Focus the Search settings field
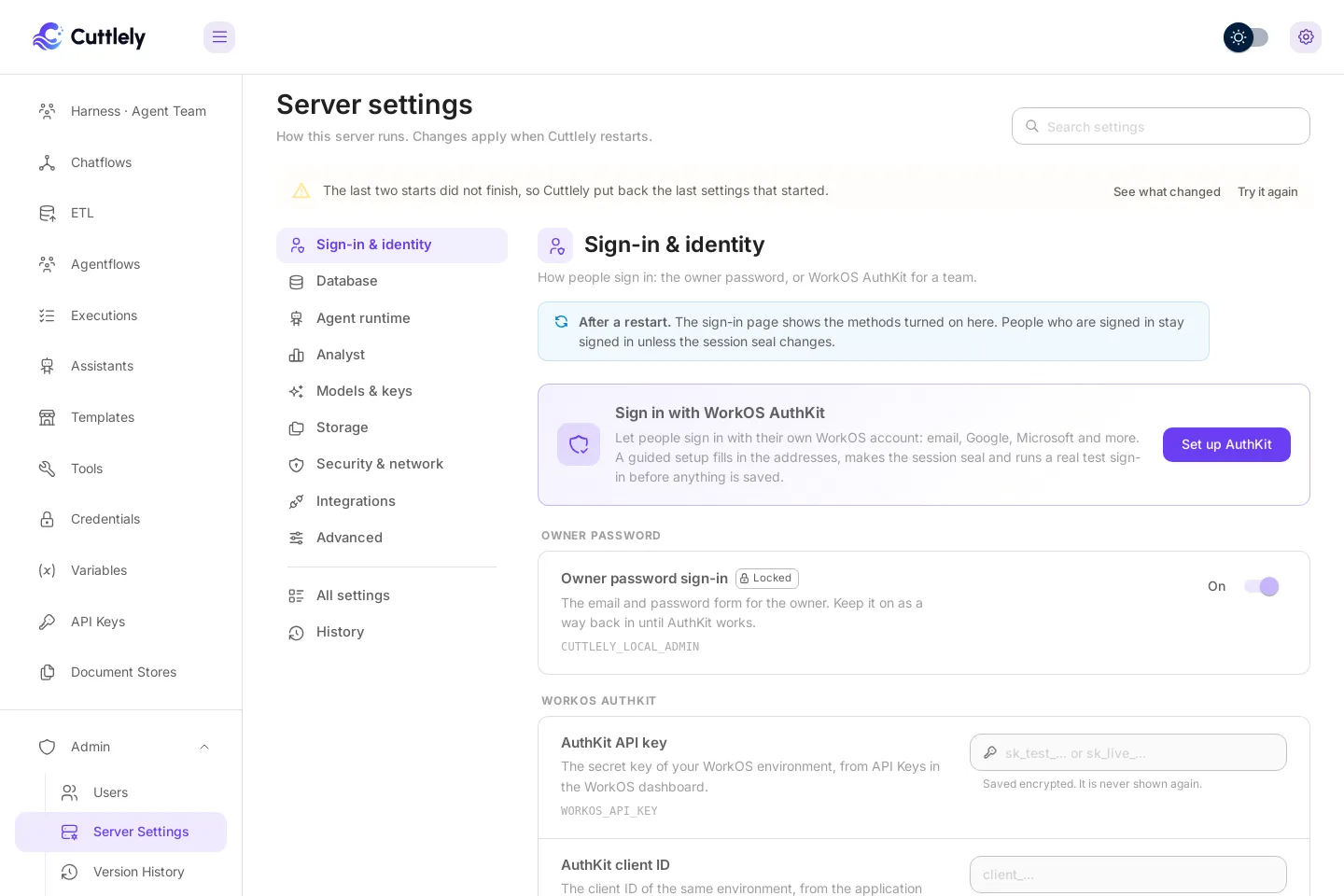 click(1161, 126)
